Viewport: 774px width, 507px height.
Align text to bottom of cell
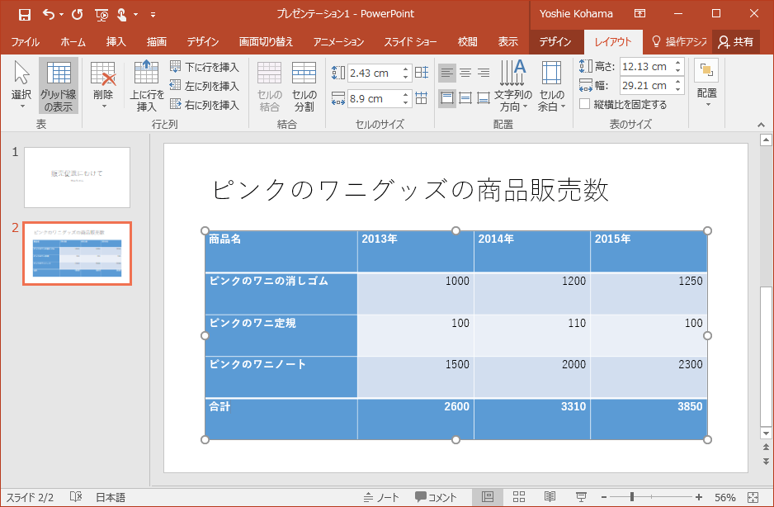[484, 97]
